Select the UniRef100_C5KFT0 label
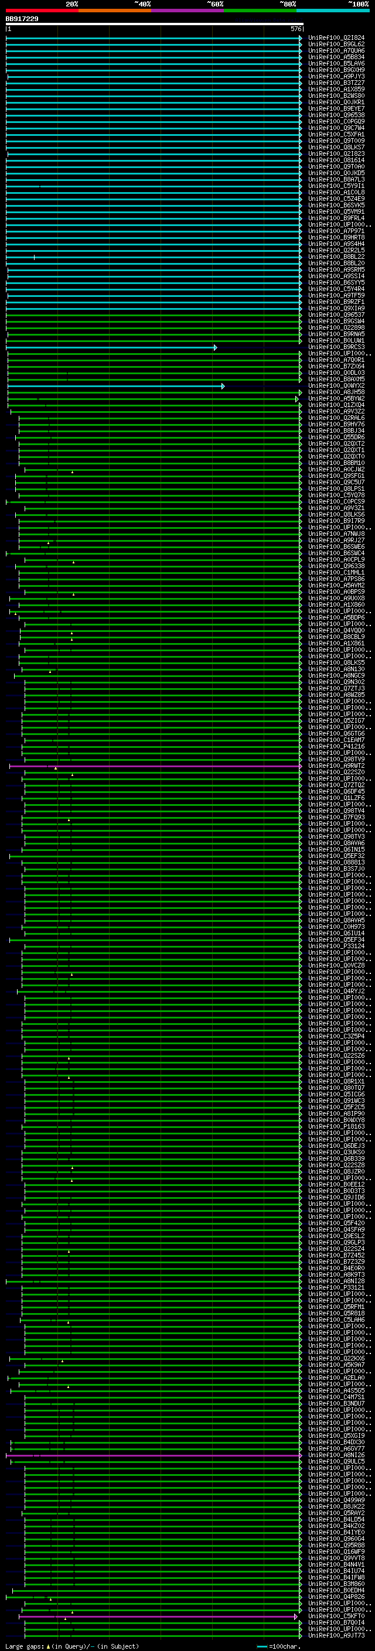The image size is (375, 1651). click(x=336, y=1617)
